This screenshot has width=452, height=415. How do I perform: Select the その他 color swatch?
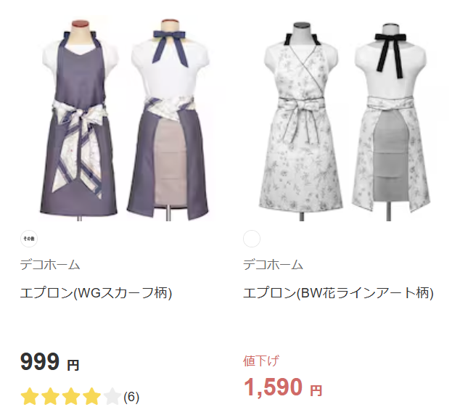(29, 239)
